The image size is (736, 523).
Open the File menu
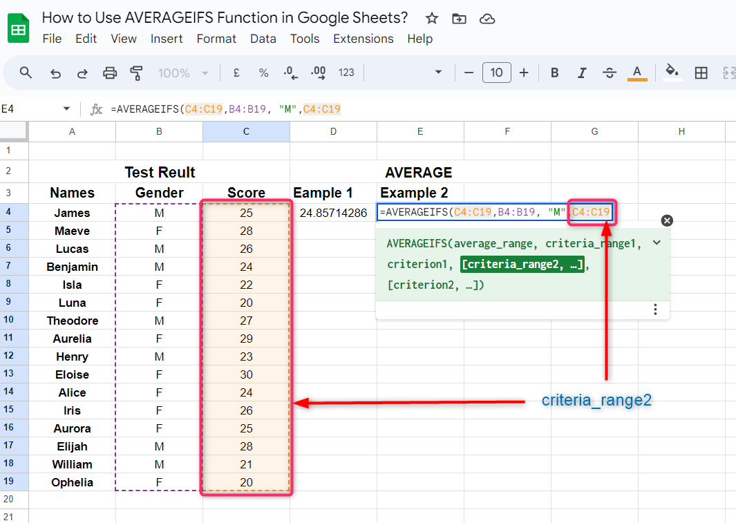click(x=52, y=39)
